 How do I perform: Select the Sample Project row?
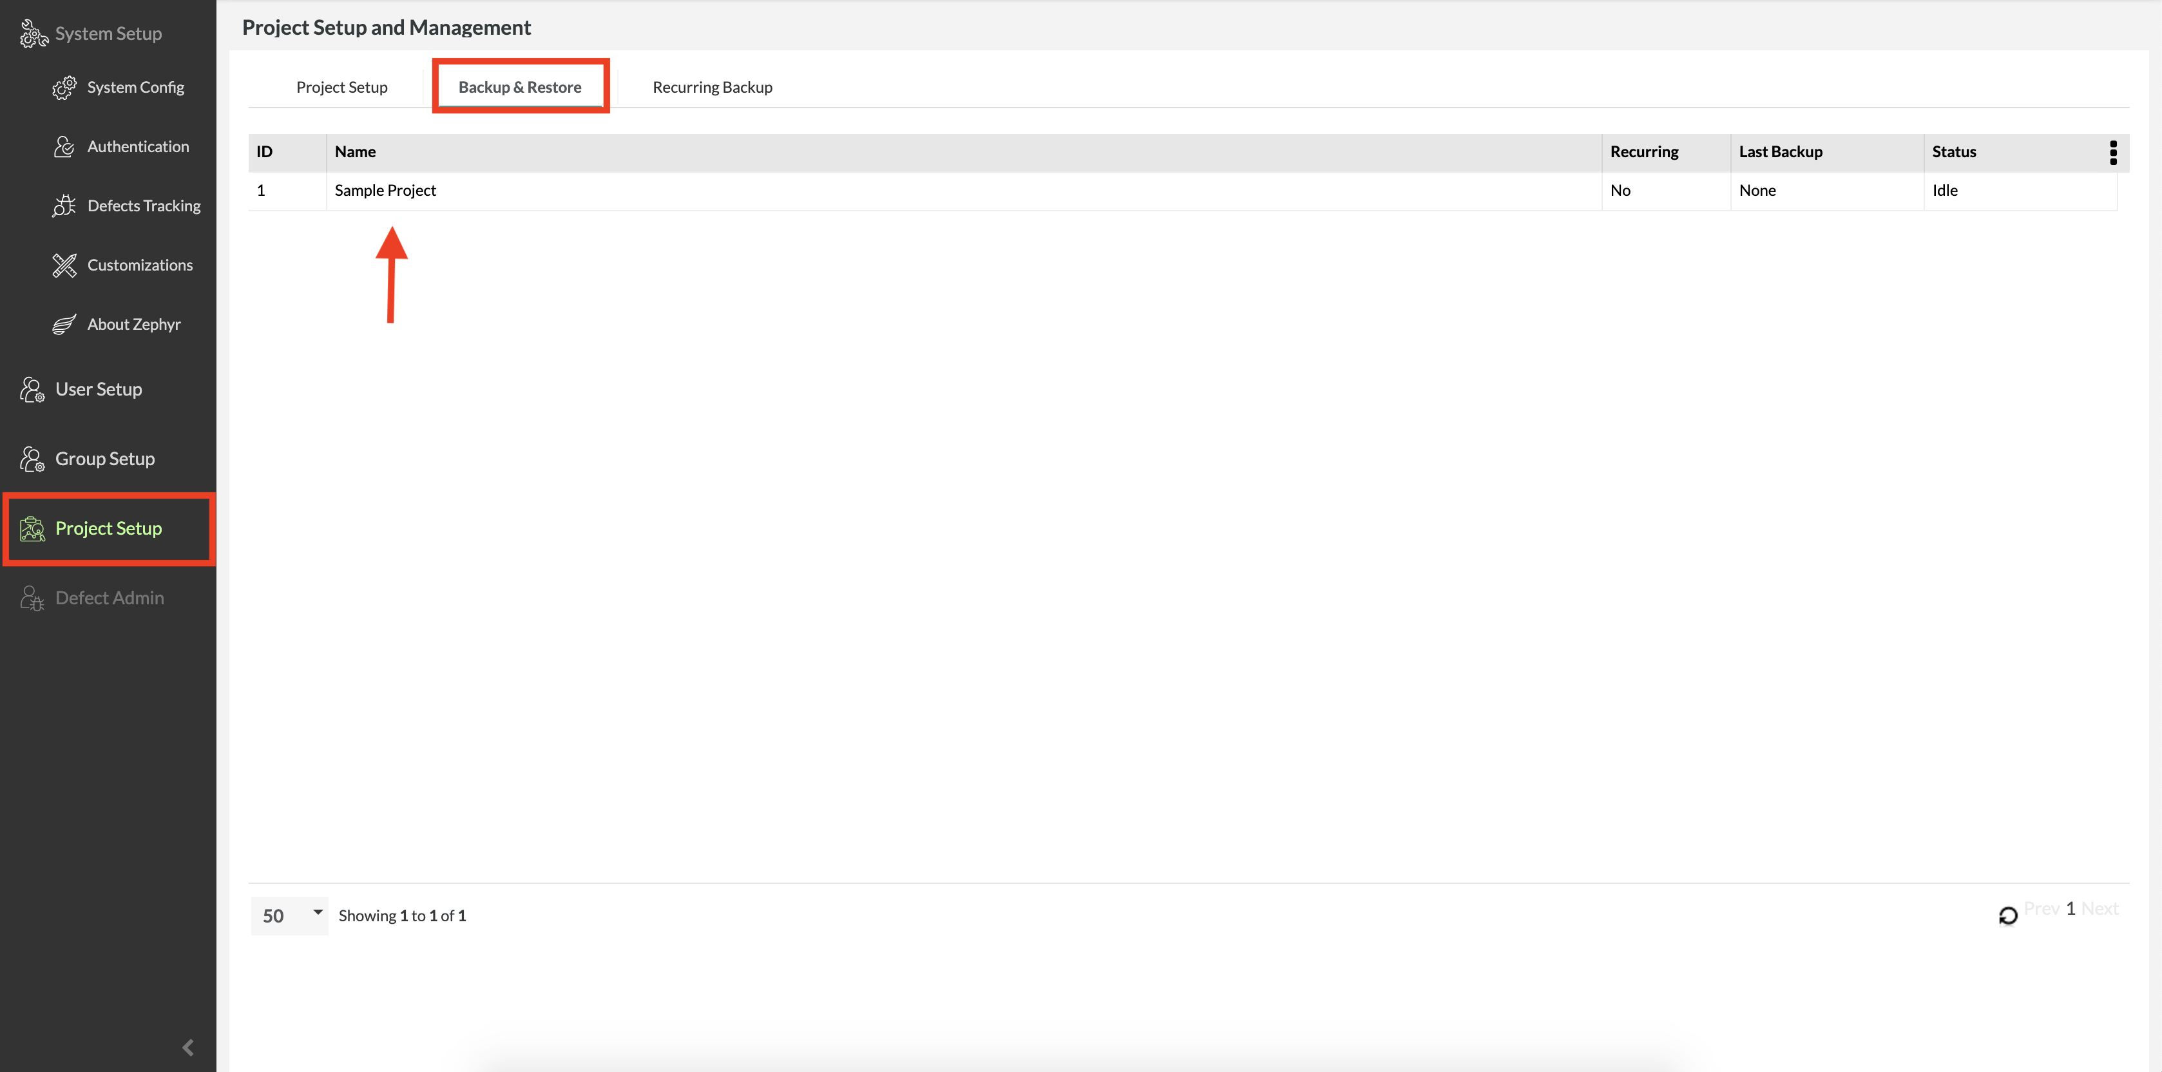pos(385,191)
